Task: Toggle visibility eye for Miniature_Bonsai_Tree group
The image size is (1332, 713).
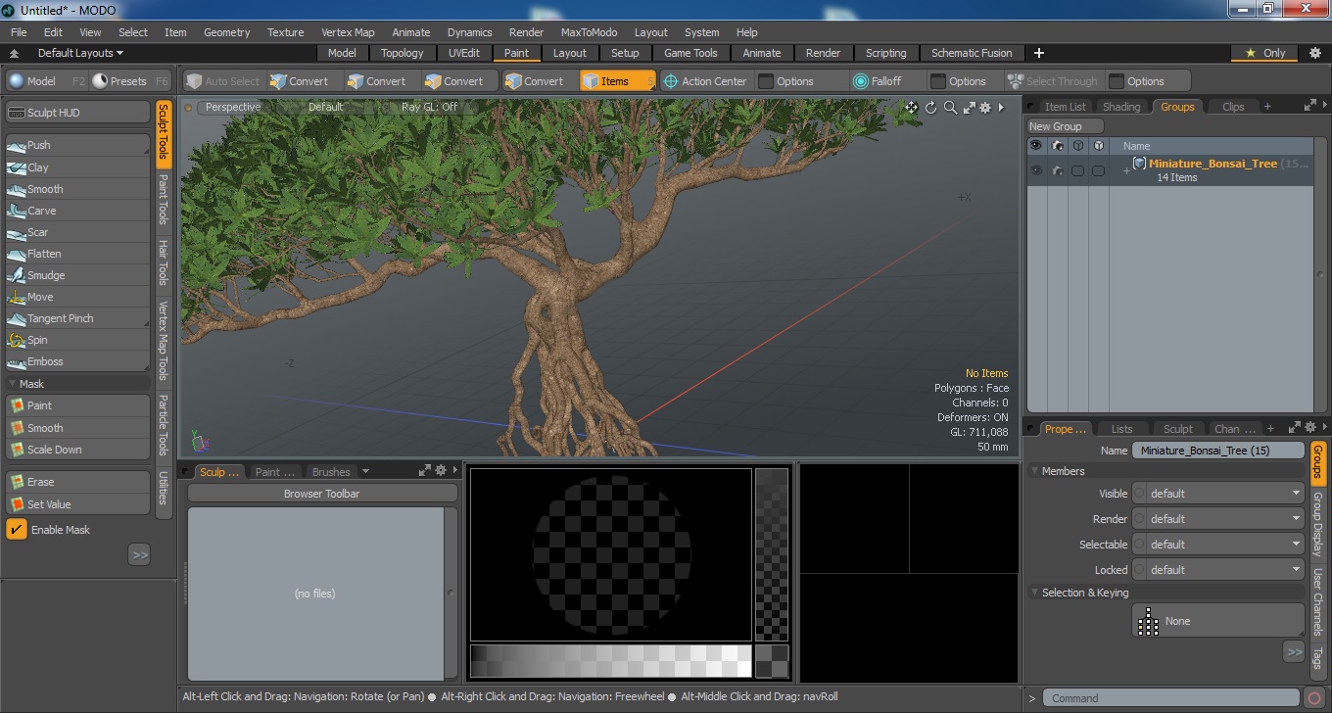Action: click(x=1036, y=170)
